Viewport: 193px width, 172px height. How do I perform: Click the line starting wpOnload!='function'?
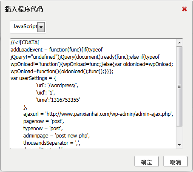point(92,64)
